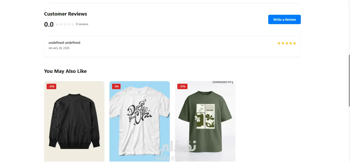Click the -37% discount badge
The width and height of the screenshot is (350, 162).
pyautogui.click(x=182, y=86)
